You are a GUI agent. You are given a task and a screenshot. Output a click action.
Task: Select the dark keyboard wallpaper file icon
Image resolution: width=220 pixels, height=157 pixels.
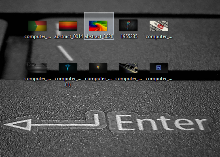(x=38, y=68)
